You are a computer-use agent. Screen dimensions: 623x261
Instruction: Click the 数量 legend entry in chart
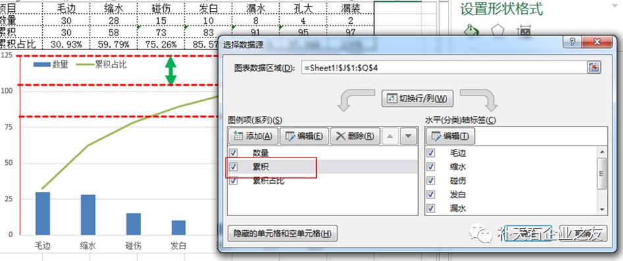tap(51, 65)
